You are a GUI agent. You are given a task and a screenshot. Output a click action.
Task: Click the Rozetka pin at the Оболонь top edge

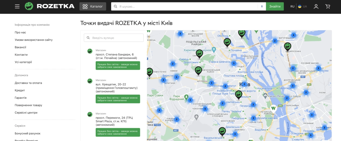tap(242, 33)
